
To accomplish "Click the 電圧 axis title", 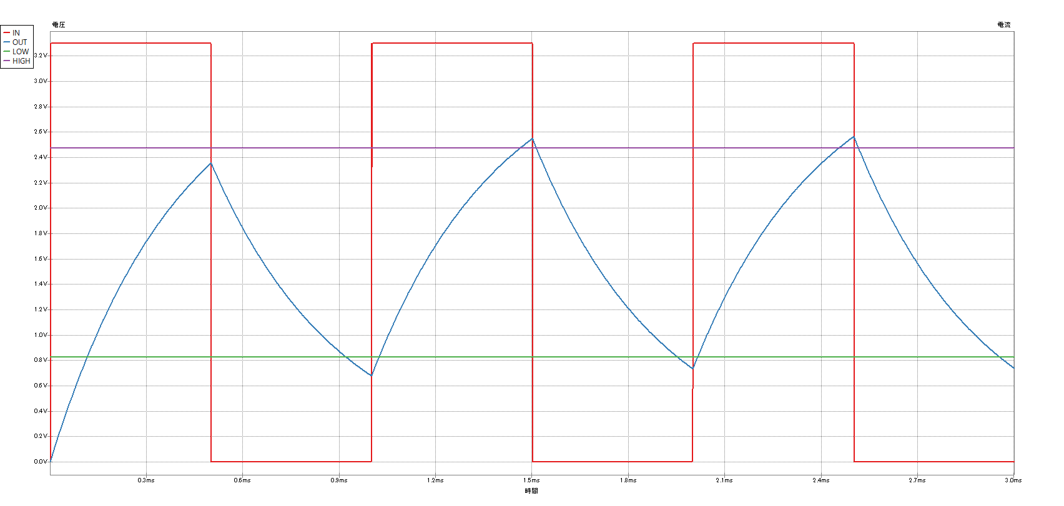I will coord(59,25).
